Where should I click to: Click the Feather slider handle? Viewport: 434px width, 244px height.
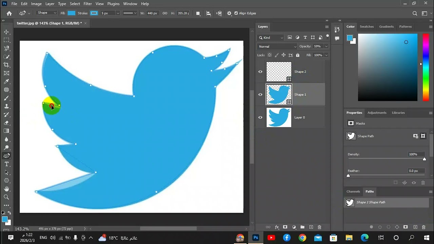(348, 176)
